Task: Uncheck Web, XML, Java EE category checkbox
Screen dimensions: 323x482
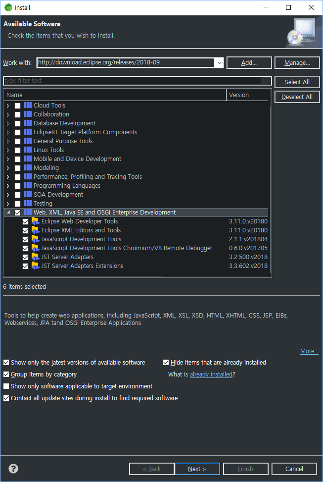Action: point(17,213)
